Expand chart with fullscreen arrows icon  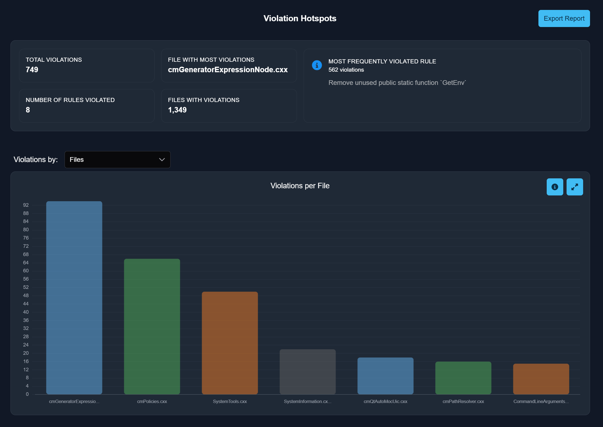pos(575,187)
